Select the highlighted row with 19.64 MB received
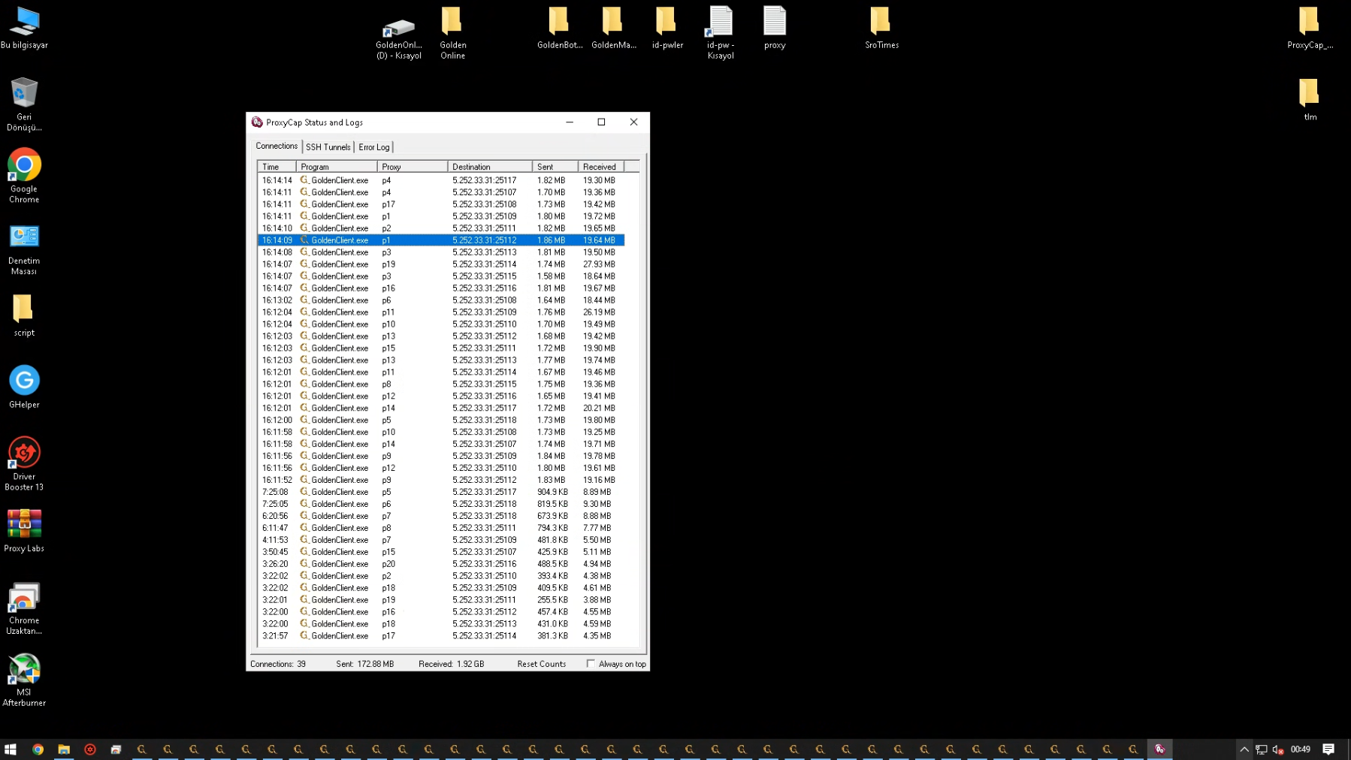The width and height of the screenshot is (1351, 760). click(x=441, y=240)
